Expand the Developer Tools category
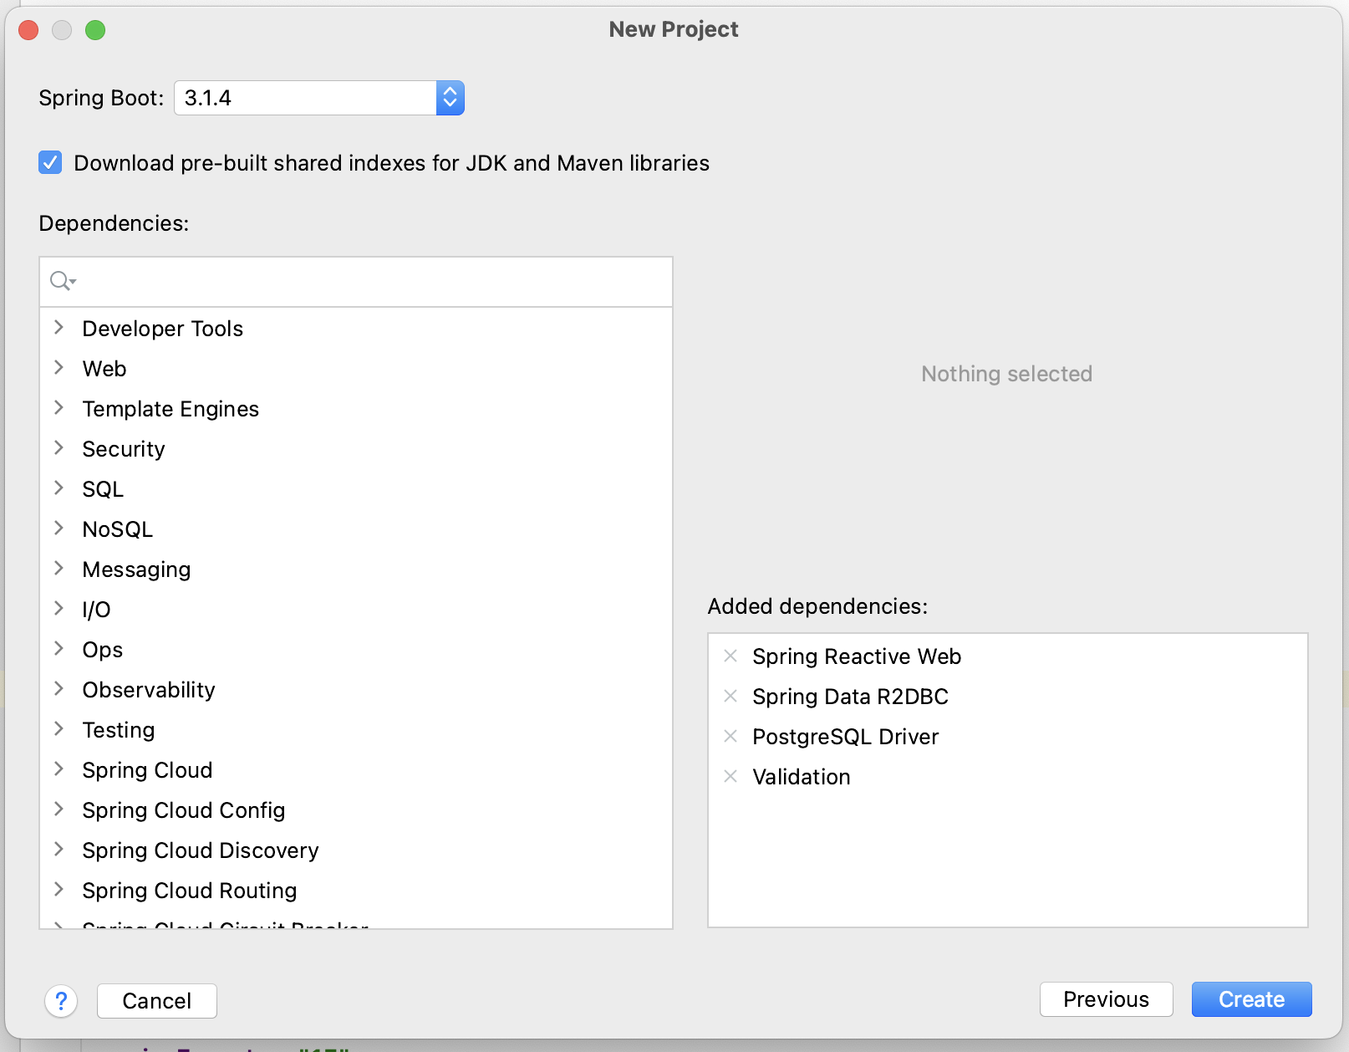Image resolution: width=1349 pixels, height=1052 pixels. 59,328
